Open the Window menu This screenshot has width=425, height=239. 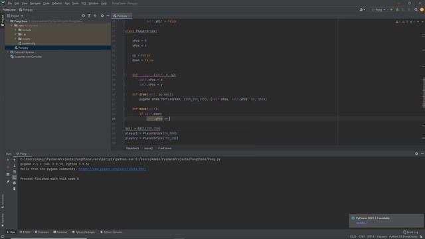pos(94,3)
